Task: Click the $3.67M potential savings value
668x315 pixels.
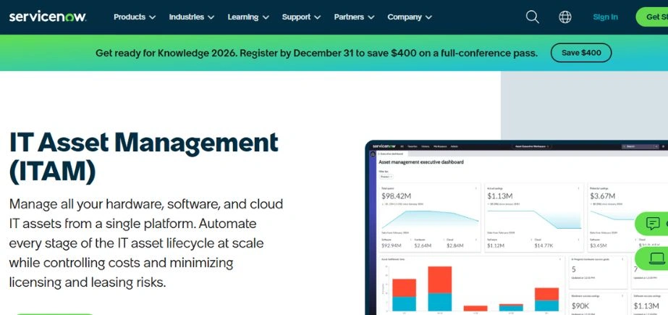Action: [x=602, y=196]
